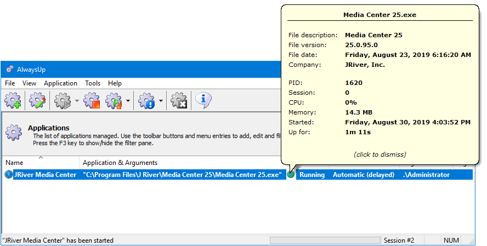Click the Automatic (delayed) startup cell
487x246 pixels.
coord(364,175)
